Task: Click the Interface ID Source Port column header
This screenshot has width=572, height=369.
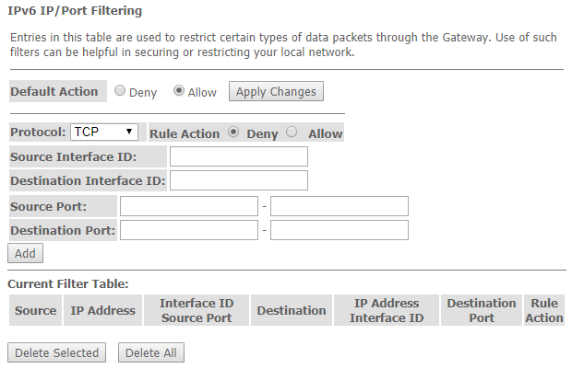Action: (x=197, y=311)
